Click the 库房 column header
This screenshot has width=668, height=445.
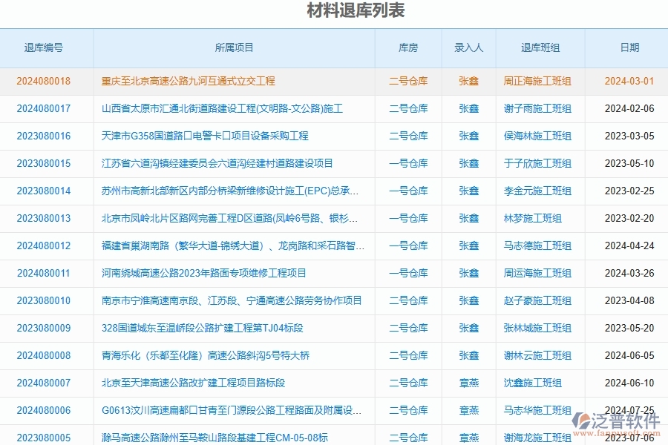pos(407,47)
